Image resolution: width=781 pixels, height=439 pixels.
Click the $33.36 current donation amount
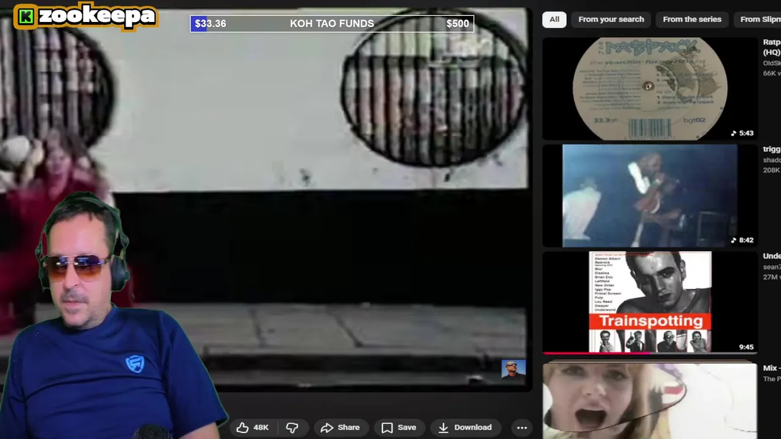coord(211,24)
